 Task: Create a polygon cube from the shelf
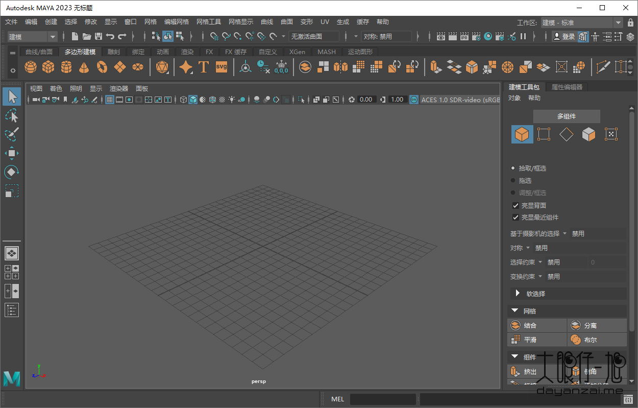coord(48,67)
